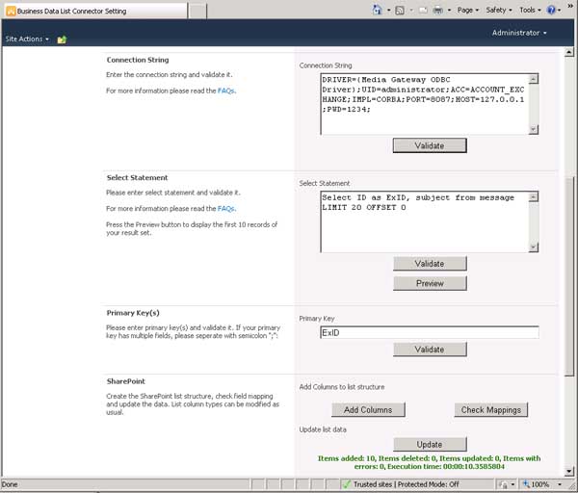Click the blue Help question mark icon

pos(552,10)
